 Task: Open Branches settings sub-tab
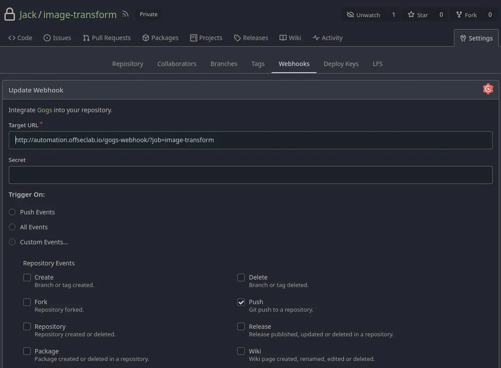[x=224, y=64]
